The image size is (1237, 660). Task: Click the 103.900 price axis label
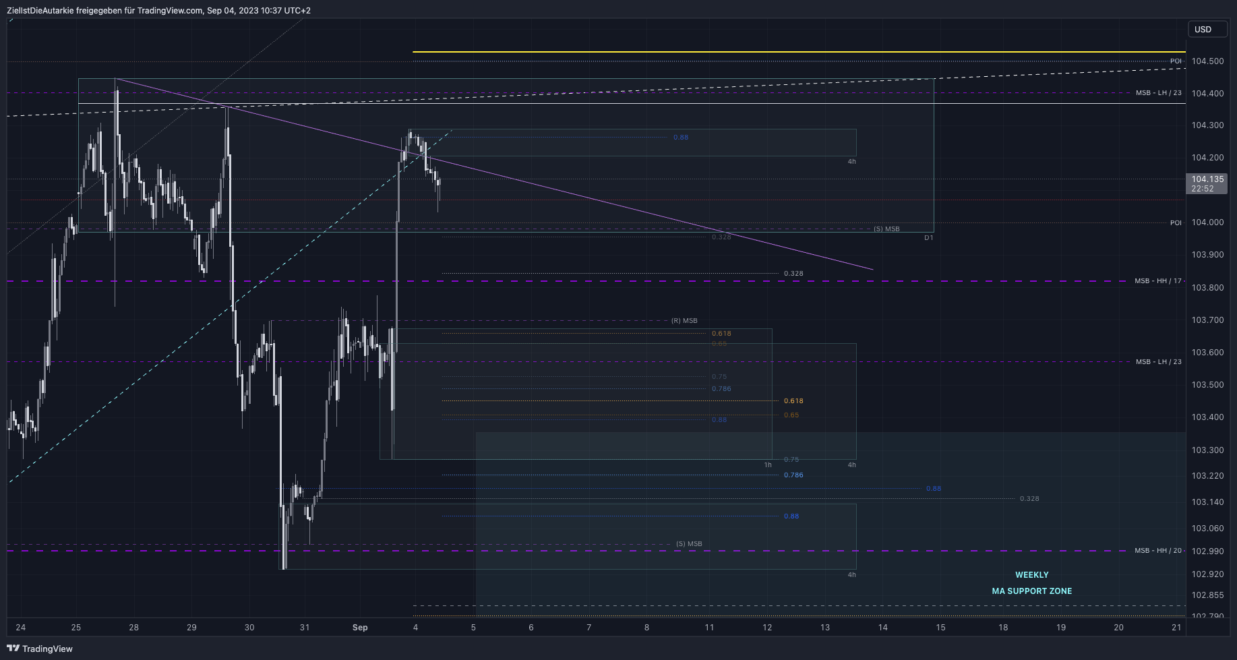pos(1207,255)
